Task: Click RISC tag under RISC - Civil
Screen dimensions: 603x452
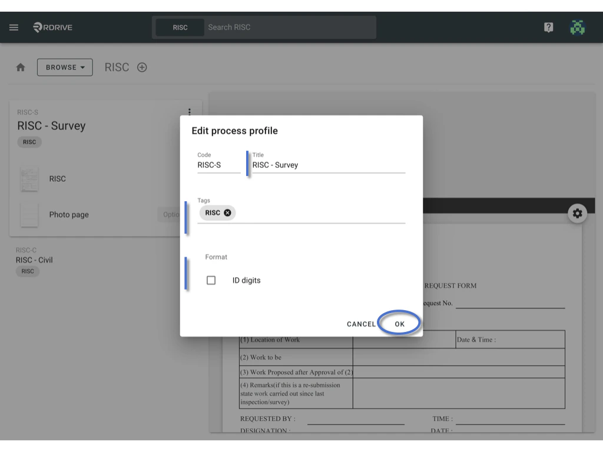Action: tap(28, 271)
